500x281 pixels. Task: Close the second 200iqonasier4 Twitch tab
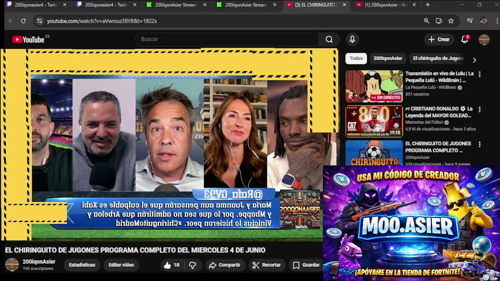pos(135,5)
